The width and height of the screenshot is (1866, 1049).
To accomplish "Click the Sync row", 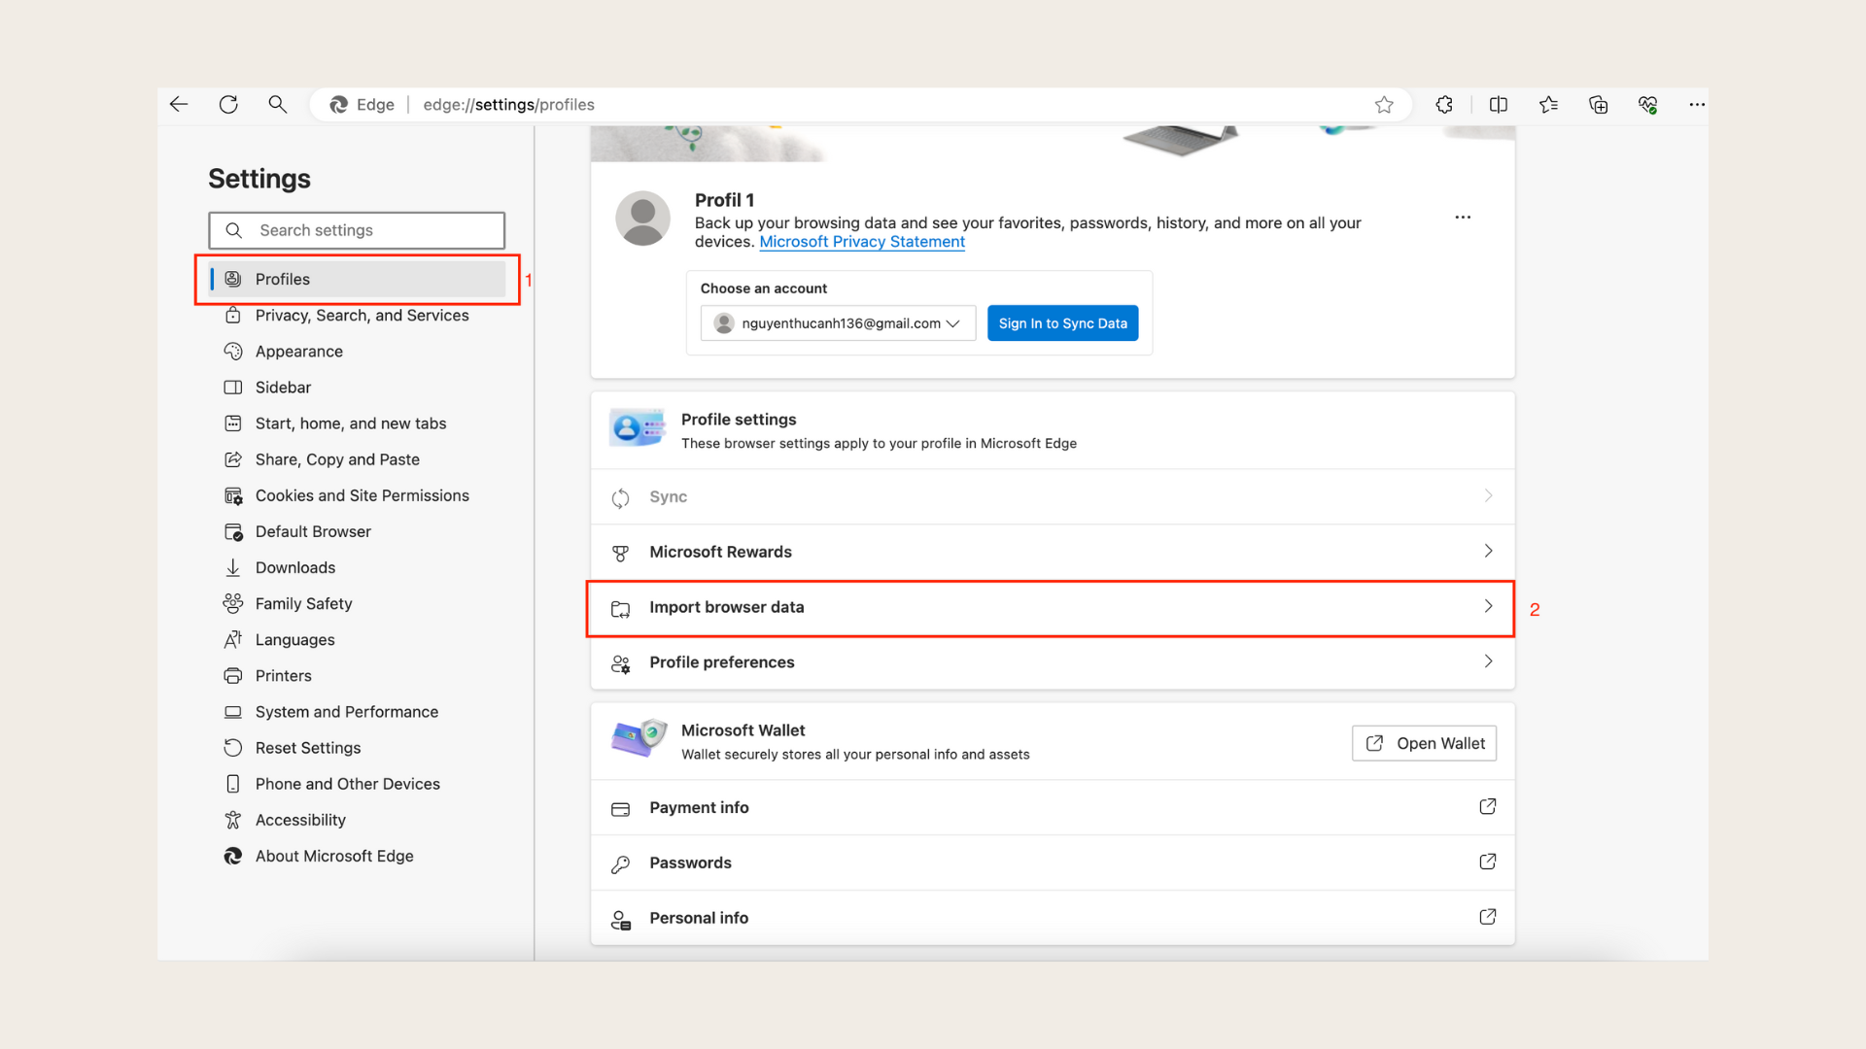I will pyautogui.click(x=1053, y=497).
